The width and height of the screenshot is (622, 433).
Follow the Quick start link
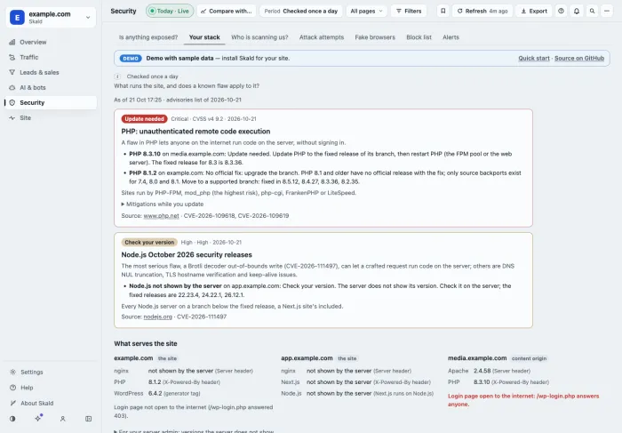click(534, 59)
